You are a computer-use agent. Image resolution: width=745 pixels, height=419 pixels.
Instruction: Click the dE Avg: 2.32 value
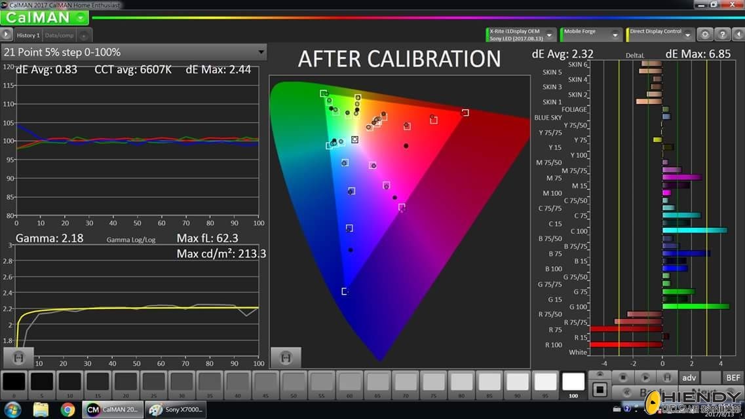[x=563, y=54]
